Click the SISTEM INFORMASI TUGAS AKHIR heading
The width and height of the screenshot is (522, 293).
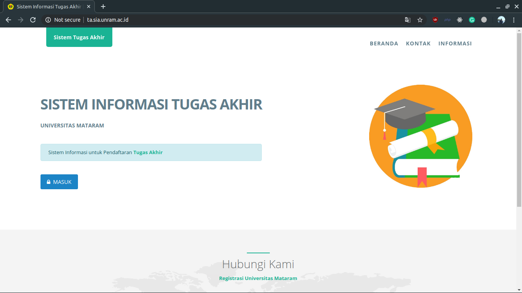coord(151,105)
